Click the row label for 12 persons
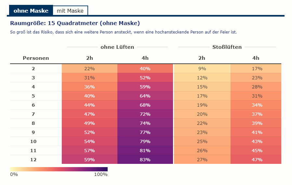The height and width of the screenshot is (185, 292). click(x=33, y=160)
